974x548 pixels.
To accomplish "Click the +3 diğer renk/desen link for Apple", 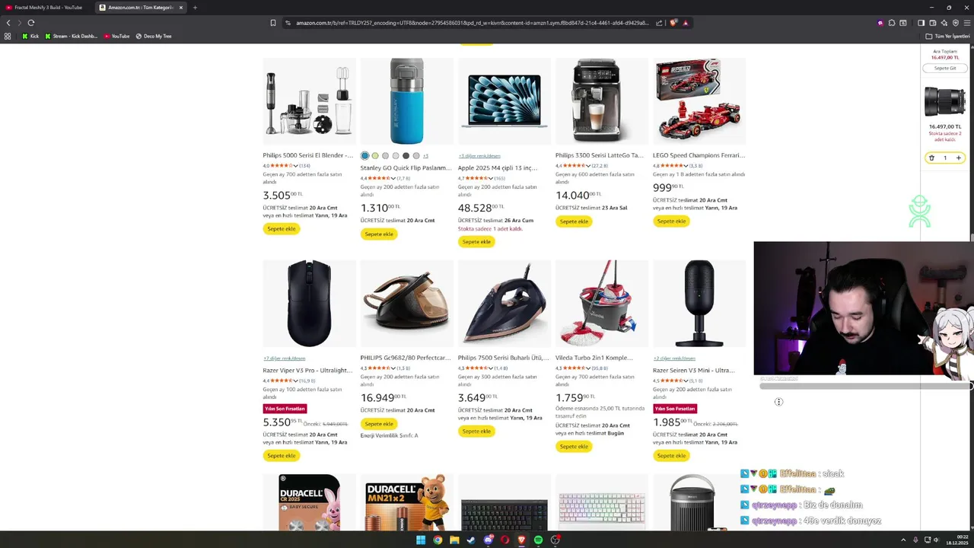I will click(x=479, y=156).
